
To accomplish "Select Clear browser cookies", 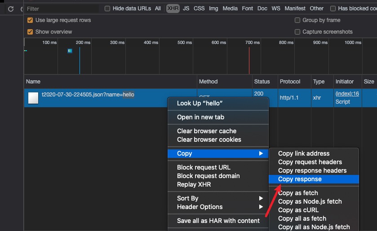I will point(218,139).
